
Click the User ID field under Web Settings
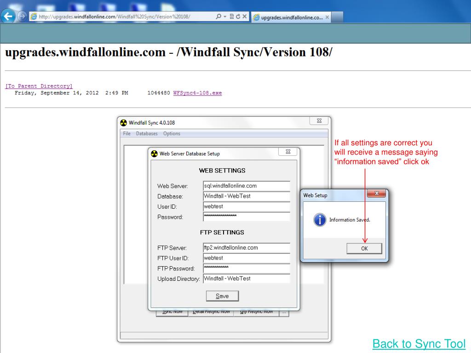point(247,206)
